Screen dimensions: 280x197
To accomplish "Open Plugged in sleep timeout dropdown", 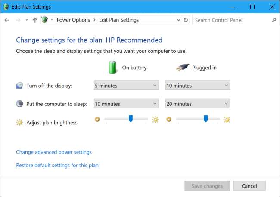I will tap(198, 104).
